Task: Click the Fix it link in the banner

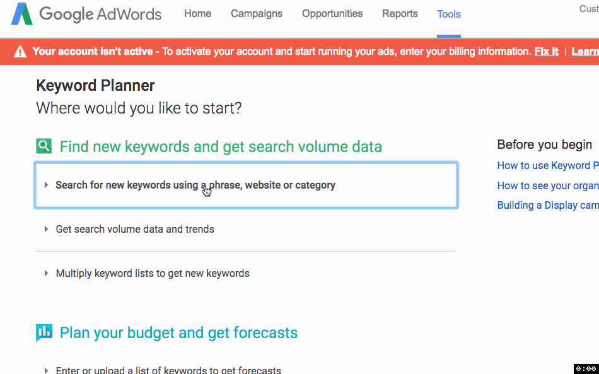Action: click(546, 51)
